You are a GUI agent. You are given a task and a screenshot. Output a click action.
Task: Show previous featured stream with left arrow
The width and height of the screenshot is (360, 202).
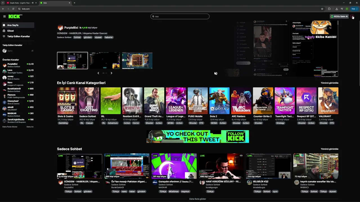(x=98, y=73)
